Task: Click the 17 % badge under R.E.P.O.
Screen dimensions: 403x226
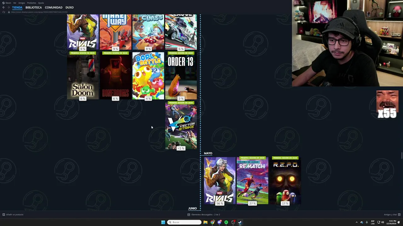Action: pos(285,203)
